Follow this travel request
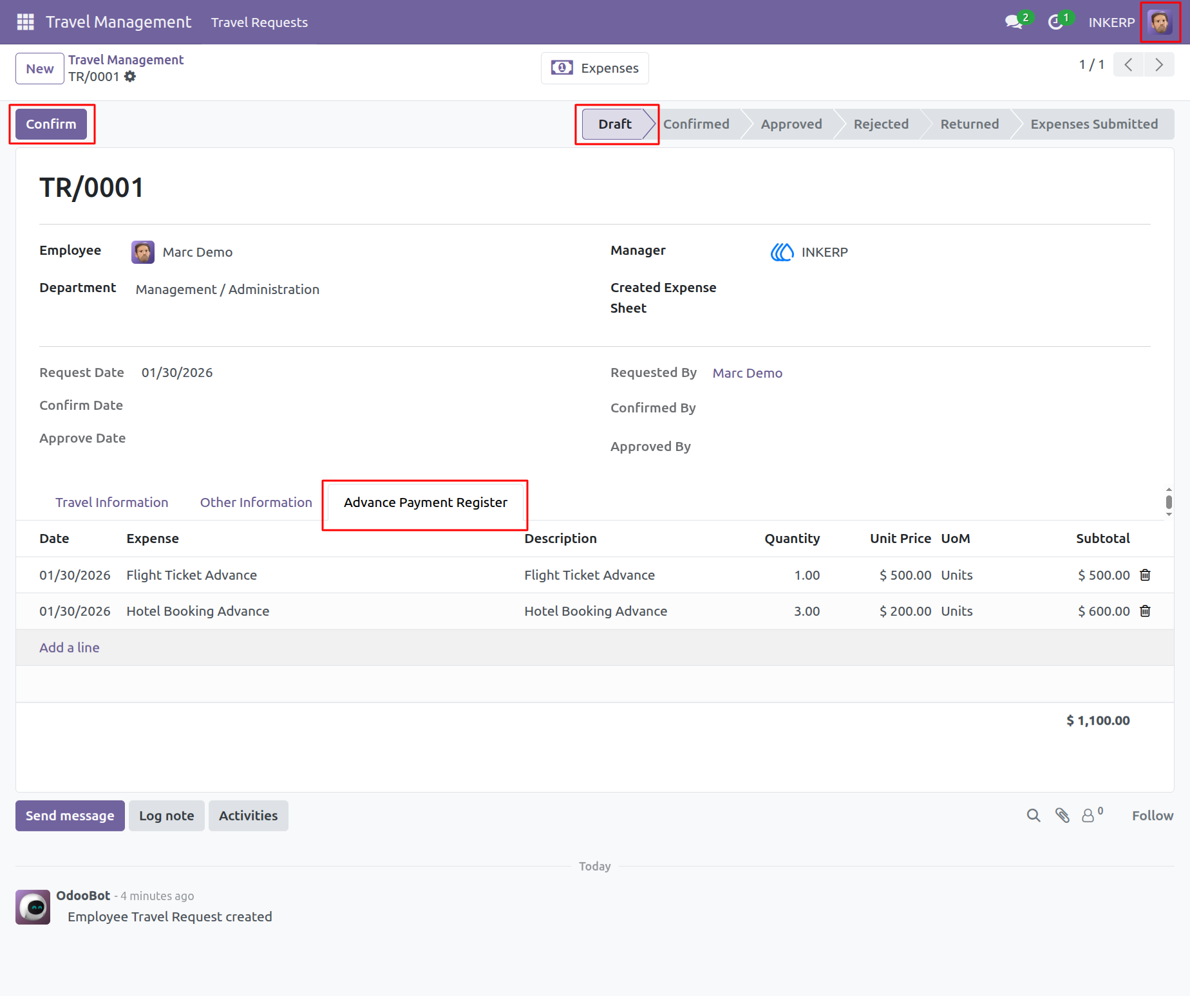Viewport: 1190px width, 996px height. pos(1153,816)
